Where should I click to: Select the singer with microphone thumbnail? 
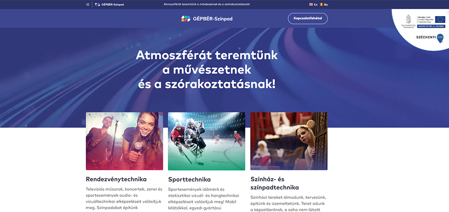click(x=124, y=141)
